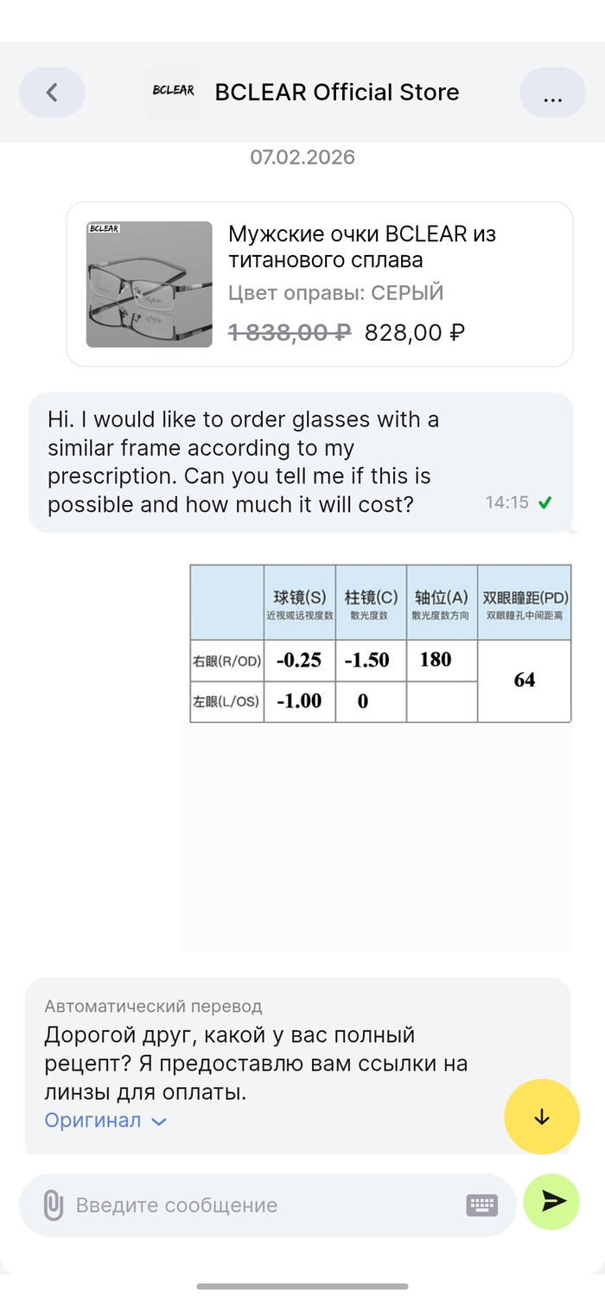Screen dimensions: 605x1298
Task: Open the grey glasses product thumbnail
Action: [150, 285]
